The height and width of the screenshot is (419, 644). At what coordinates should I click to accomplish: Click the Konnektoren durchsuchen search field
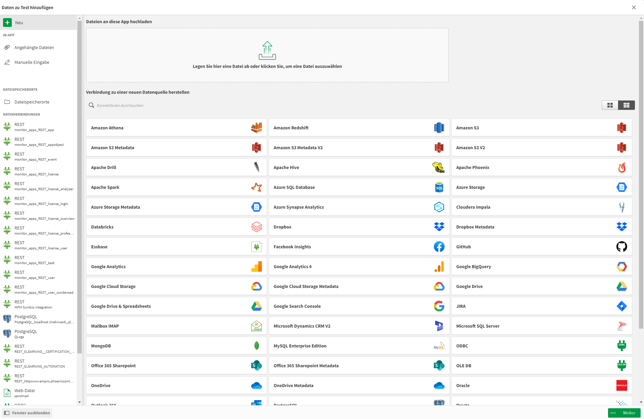[343, 105]
